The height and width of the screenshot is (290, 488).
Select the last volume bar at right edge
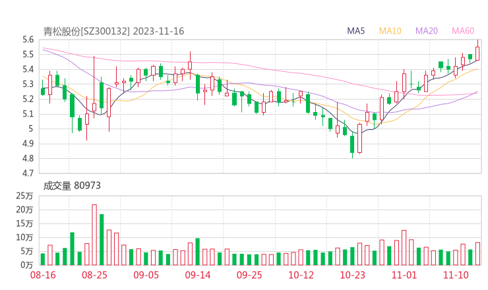[x=477, y=254]
